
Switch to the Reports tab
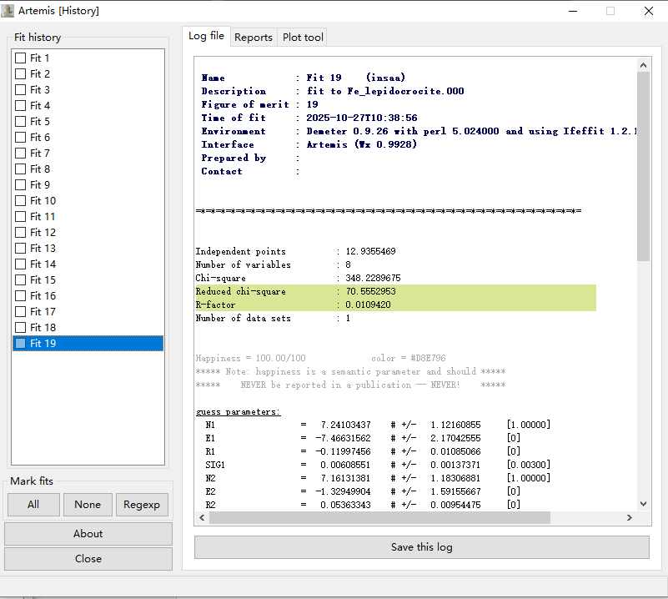pyautogui.click(x=253, y=37)
